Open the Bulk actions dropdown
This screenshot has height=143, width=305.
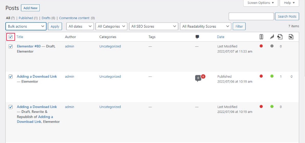pyautogui.click(x=26, y=26)
